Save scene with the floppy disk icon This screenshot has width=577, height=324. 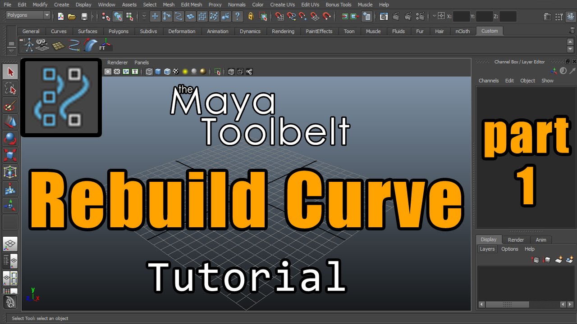tap(84, 17)
